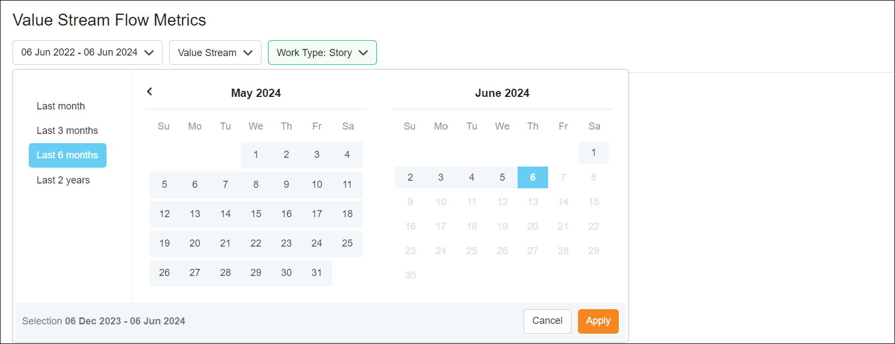Select the highlighted June 6 date
This screenshot has width=895, height=344.
(533, 177)
